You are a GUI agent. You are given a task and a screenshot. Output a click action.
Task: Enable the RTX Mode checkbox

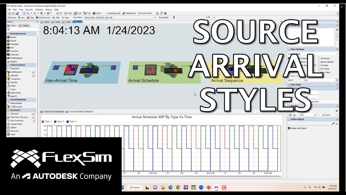(x=319, y=69)
